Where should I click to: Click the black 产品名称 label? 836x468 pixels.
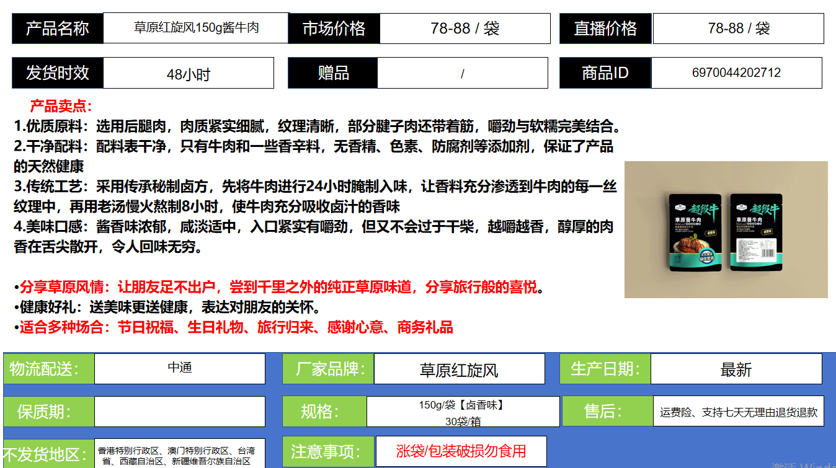(58, 29)
